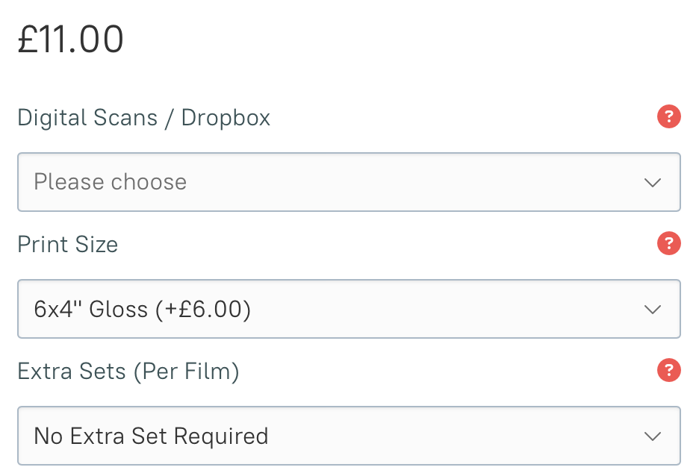The width and height of the screenshot is (699, 476).
Task: Click the 'Extra Sets (Per Film)' label
Action: pyautogui.click(x=128, y=372)
